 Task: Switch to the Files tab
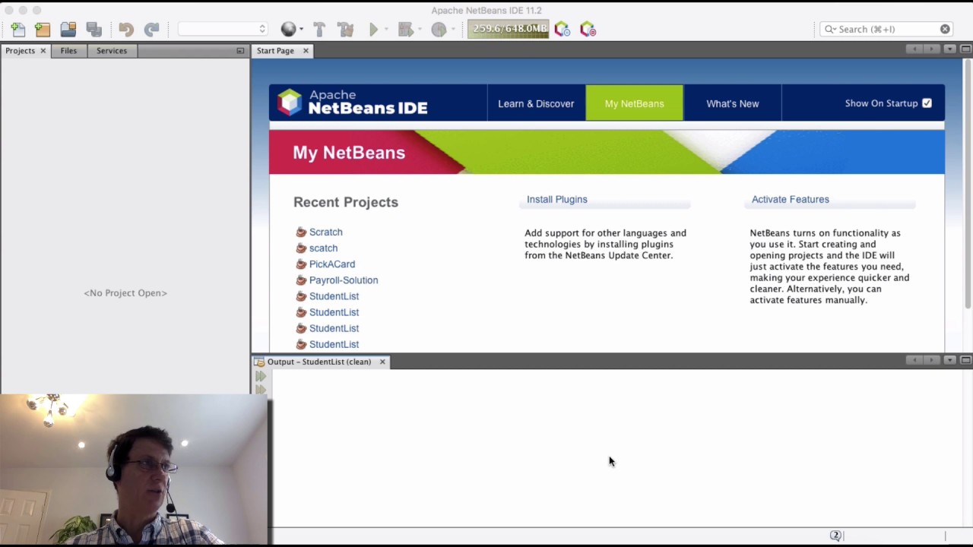(68, 51)
